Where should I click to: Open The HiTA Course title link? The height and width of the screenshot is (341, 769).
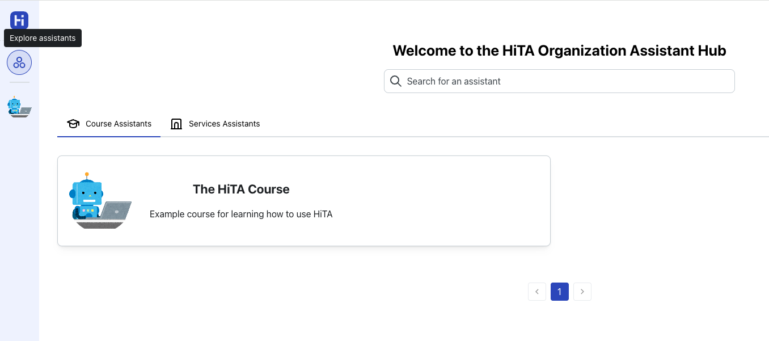click(241, 190)
